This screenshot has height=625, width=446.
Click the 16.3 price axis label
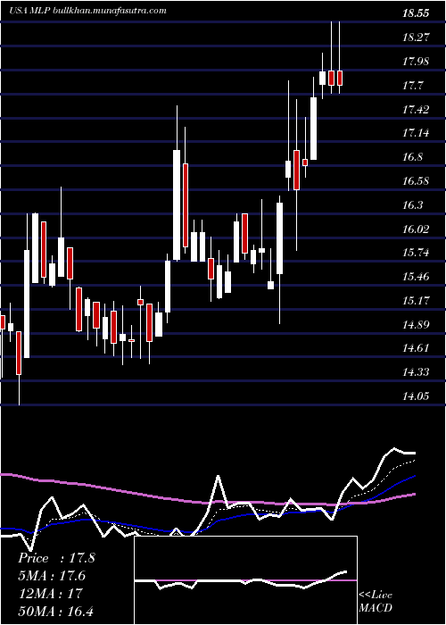(412, 204)
